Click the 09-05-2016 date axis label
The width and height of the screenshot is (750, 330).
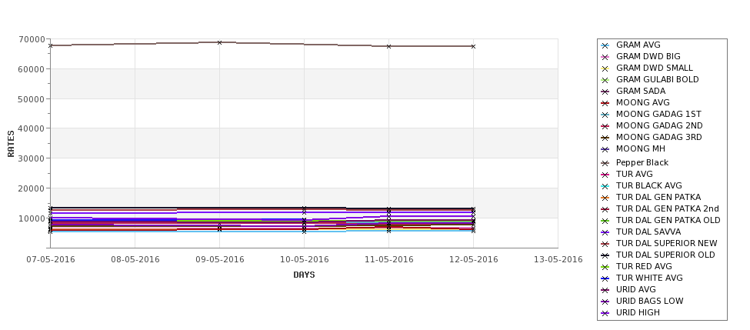pos(219,259)
